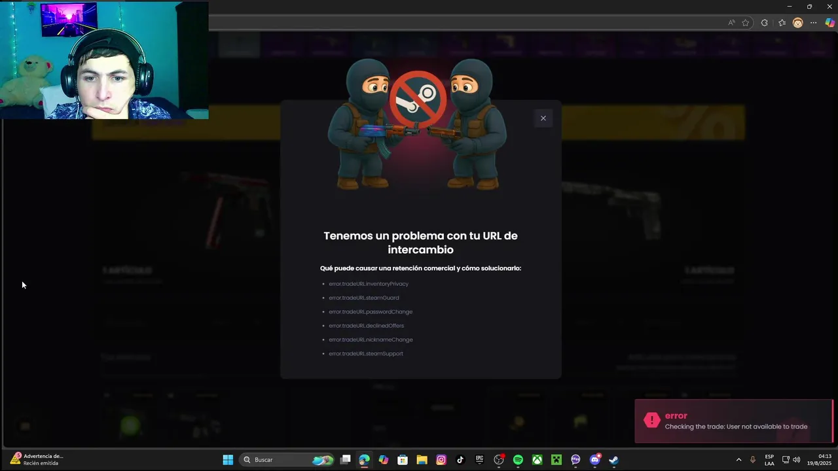Open Spotify from the taskbar
The width and height of the screenshot is (838, 471).
[x=518, y=460]
